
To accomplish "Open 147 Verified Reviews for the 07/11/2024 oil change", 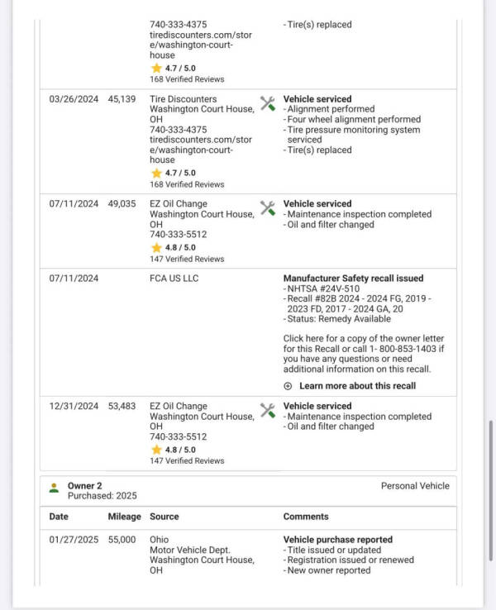I will point(187,259).
